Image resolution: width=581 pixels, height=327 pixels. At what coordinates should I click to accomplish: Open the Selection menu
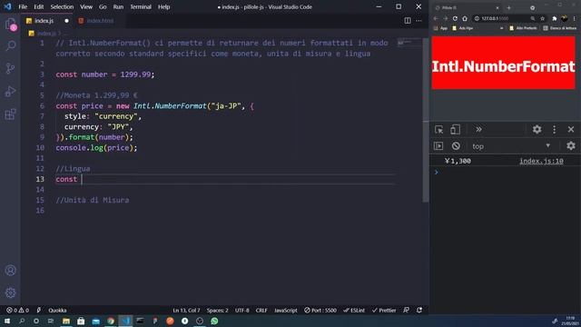[62, 6]
